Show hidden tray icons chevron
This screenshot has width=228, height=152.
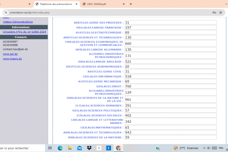tap(204, 148)
